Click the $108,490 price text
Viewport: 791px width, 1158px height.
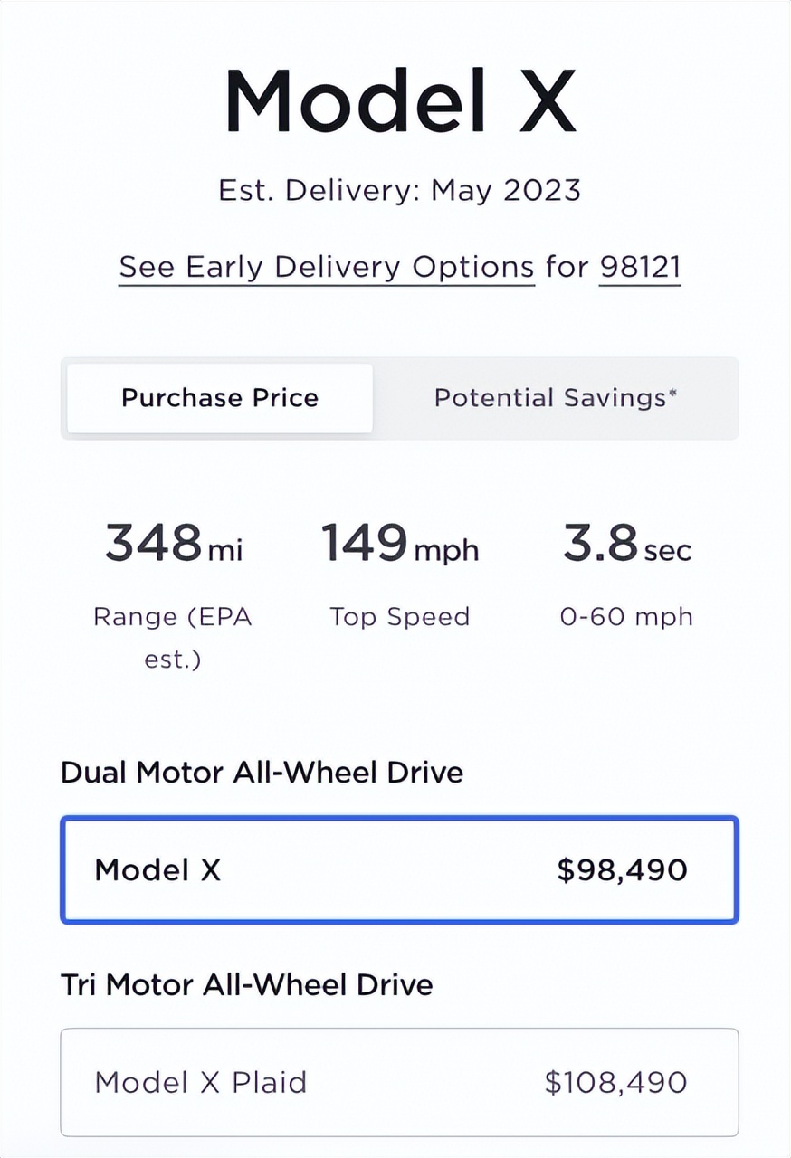615,1082
